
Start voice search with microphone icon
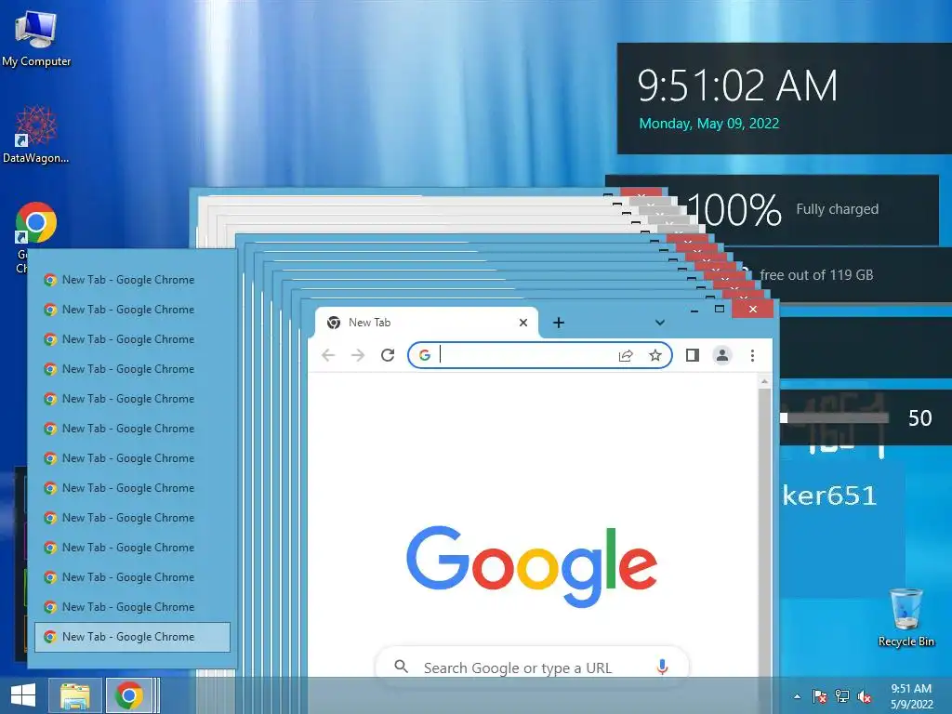662,667
